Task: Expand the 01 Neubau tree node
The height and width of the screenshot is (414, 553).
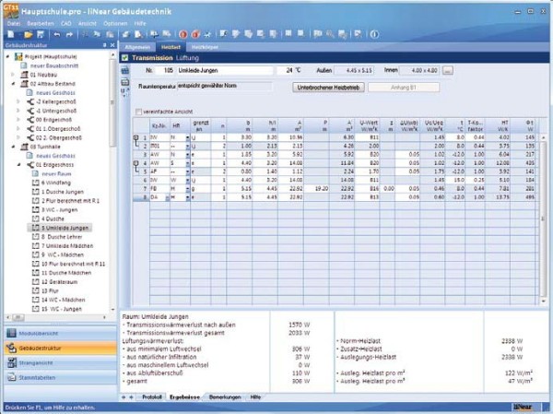Action: pyautogui.click(x=13, y=75)
